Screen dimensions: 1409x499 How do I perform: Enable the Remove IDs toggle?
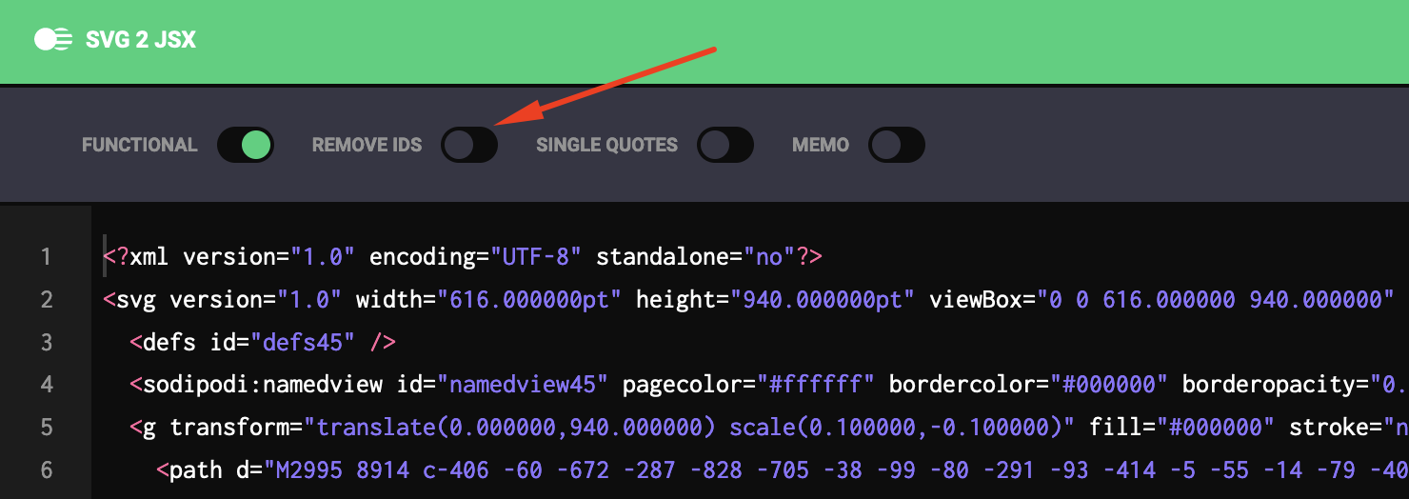pos(469,145)
